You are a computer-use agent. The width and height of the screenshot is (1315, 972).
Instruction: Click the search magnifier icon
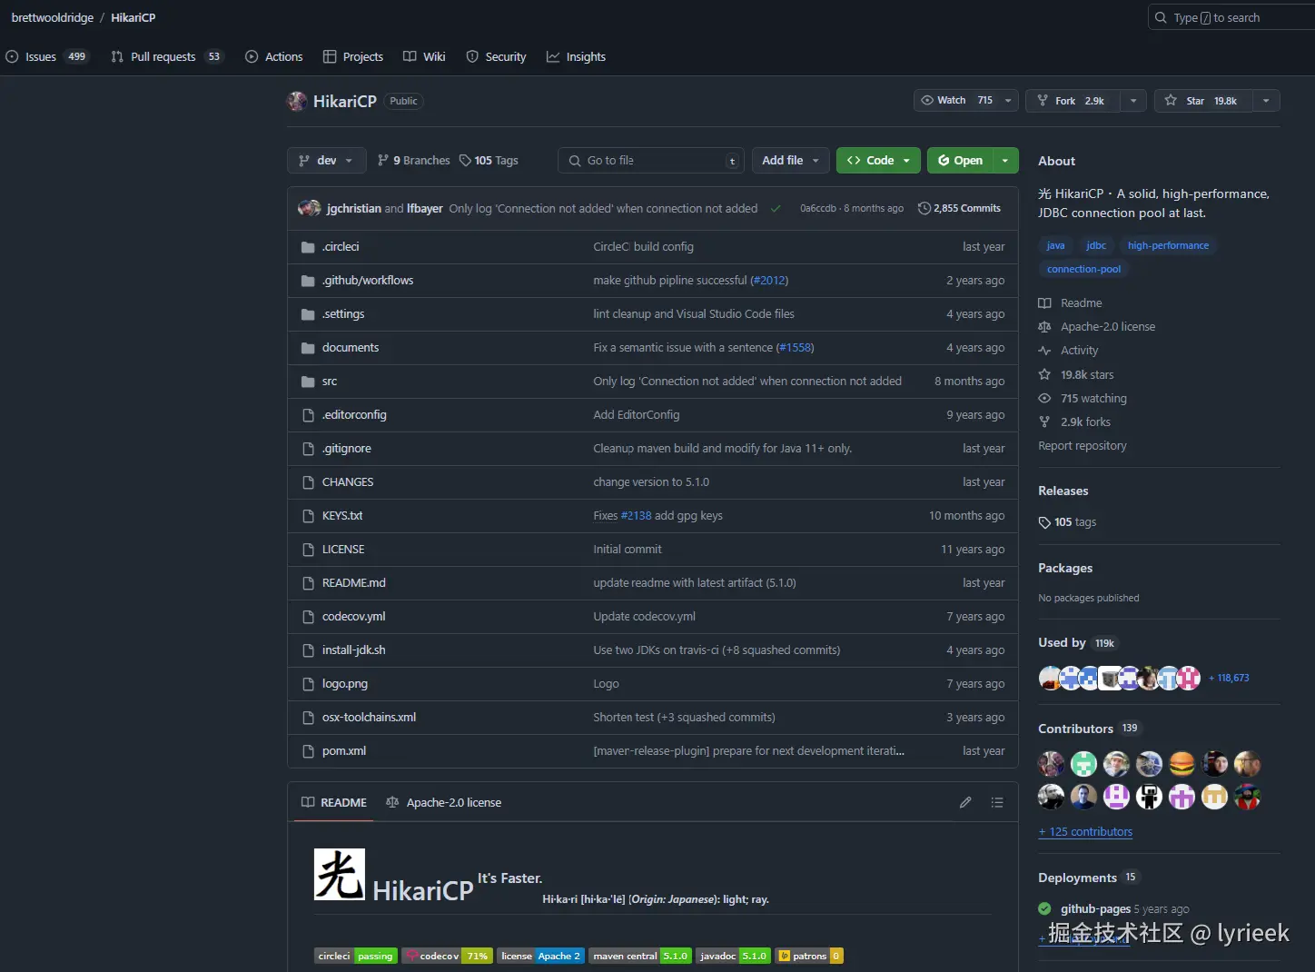tap(1161, 17)
